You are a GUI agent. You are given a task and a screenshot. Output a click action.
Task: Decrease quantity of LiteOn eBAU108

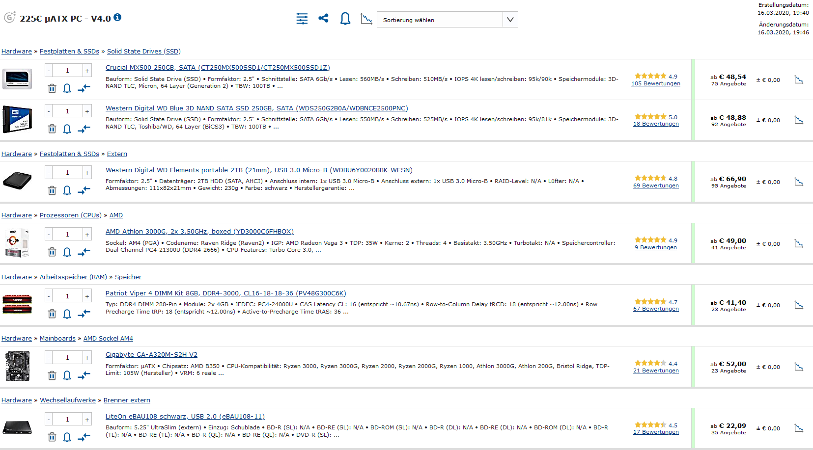click(49, 420)
